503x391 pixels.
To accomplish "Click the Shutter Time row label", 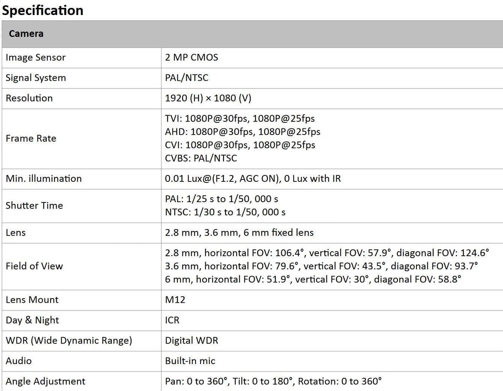I will coord(34,205).
